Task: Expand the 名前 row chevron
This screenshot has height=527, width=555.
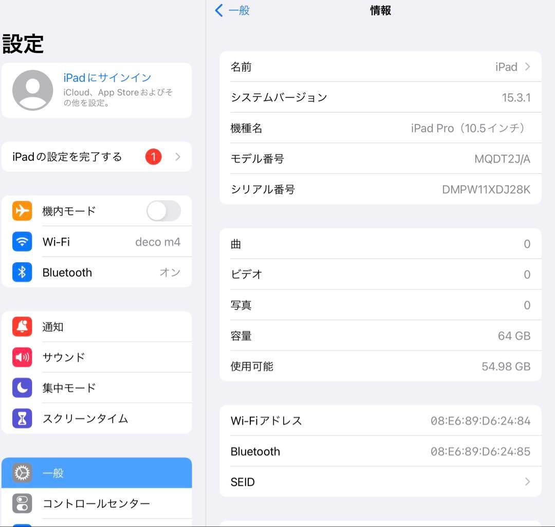Action: click(x=527, y=66)
